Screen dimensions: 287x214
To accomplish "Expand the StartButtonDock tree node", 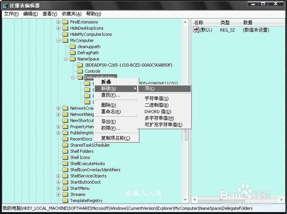I will click(58, 182).
